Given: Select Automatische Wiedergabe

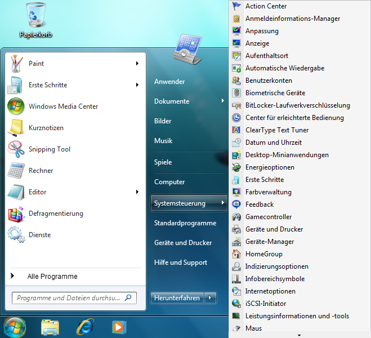Looking at the screenshot, I should pyautogui.click(x=285, y=68).
